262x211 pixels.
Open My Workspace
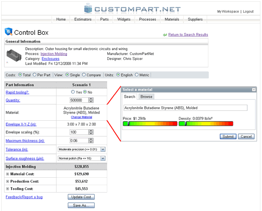point(228,11)
